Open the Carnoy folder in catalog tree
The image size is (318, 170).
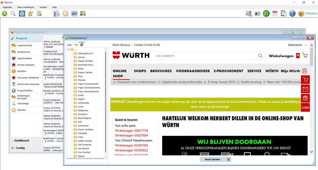tap(81, 57)
